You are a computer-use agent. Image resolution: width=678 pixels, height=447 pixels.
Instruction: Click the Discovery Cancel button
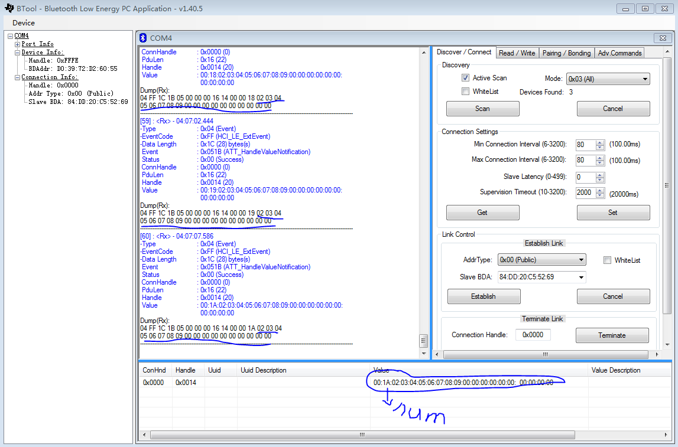coord(613,109)
